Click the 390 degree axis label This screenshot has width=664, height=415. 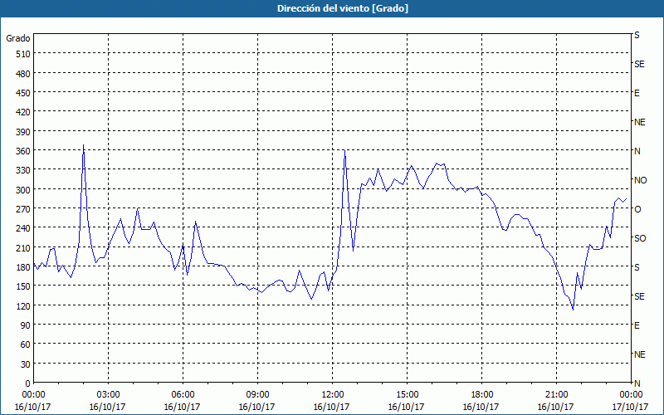coord(23,132)
